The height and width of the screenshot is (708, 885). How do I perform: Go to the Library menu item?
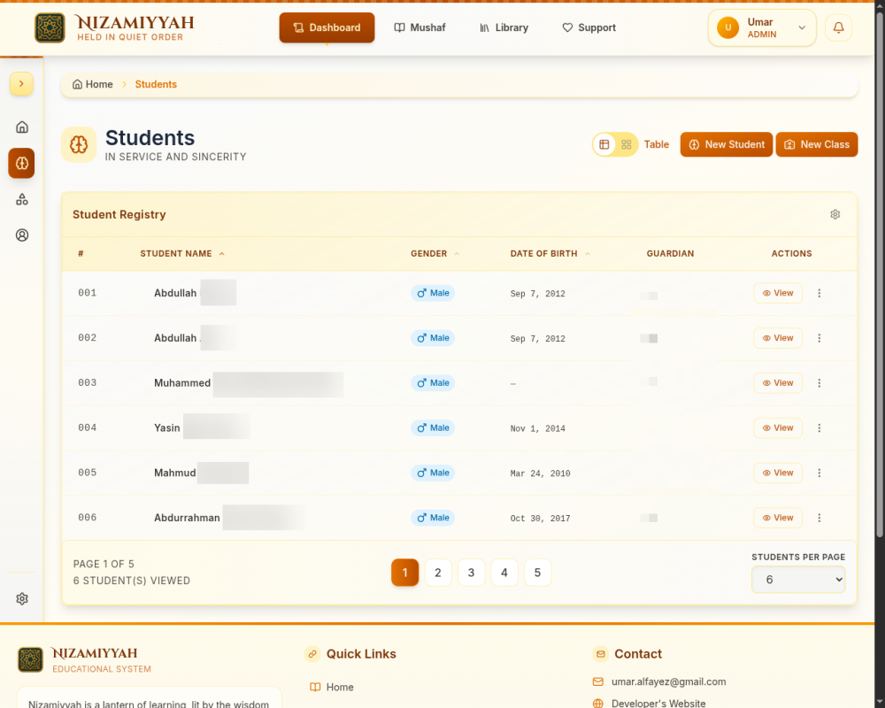pos(504,27)
